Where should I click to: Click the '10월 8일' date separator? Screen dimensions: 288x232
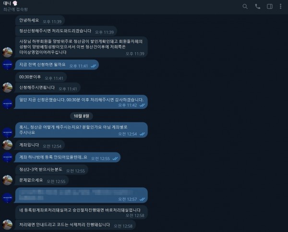[82, 116]
